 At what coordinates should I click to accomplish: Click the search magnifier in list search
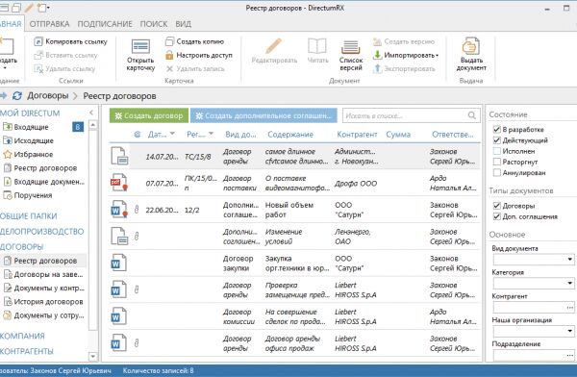(472, 115)
